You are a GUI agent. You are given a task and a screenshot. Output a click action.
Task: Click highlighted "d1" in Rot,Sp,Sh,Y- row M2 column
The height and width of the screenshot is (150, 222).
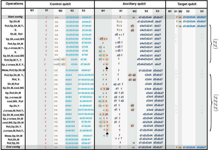pyautogui.click(x=132, y=126)
